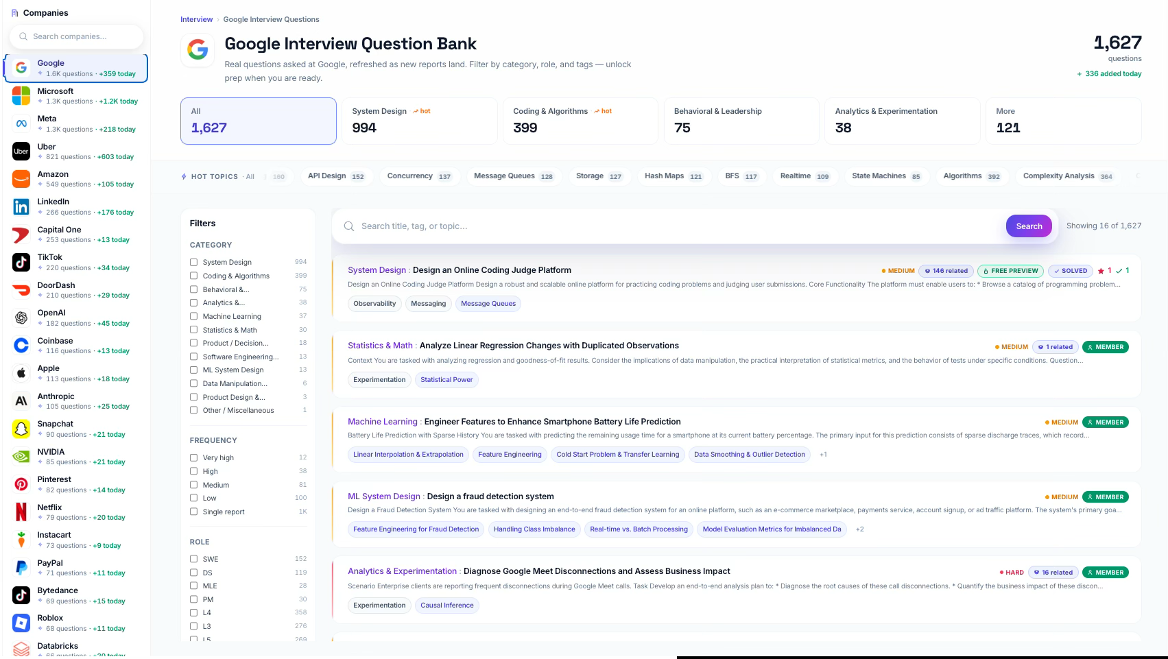The image size is (1168, 659).
Task: Open the Analytics & Experimentation 38 tab
Action: tap(903, 121)
